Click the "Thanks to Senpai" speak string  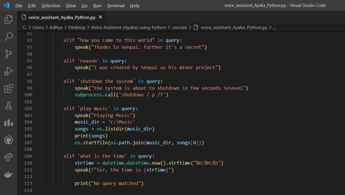(x=148, y=47)
